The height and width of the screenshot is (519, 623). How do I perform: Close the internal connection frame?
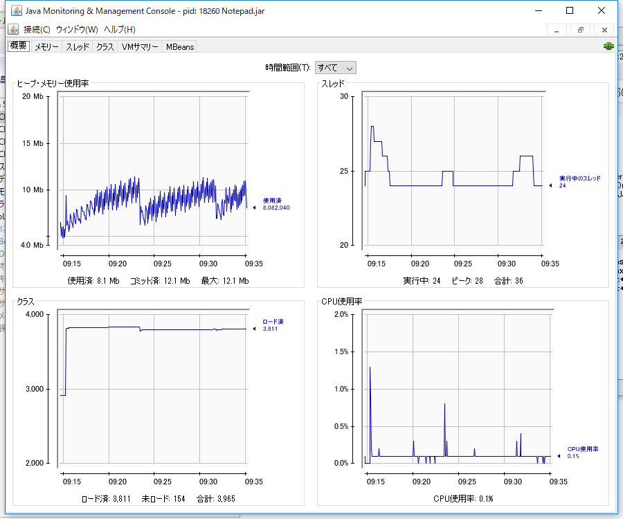(x=604, y=30)
